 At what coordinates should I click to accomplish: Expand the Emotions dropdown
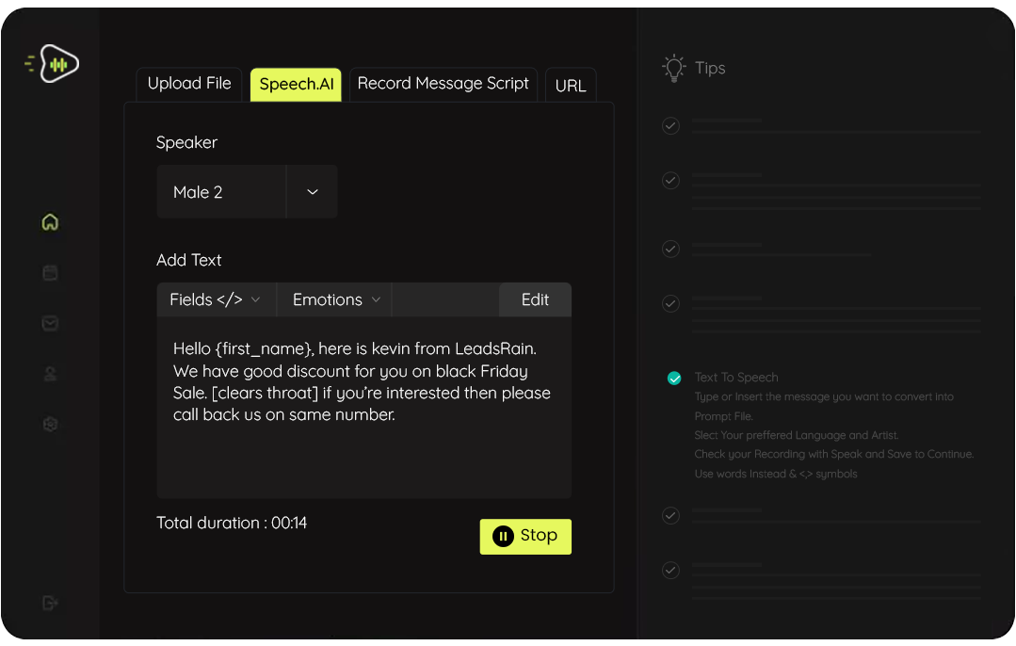[334, 299]
